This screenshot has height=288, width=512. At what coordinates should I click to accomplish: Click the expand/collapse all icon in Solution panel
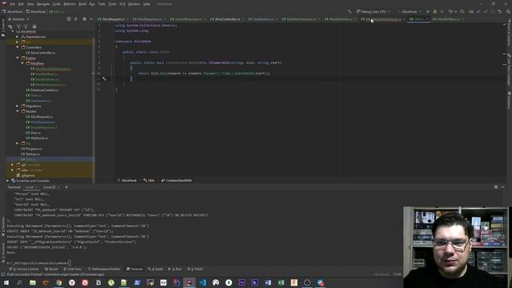[76, 19]
